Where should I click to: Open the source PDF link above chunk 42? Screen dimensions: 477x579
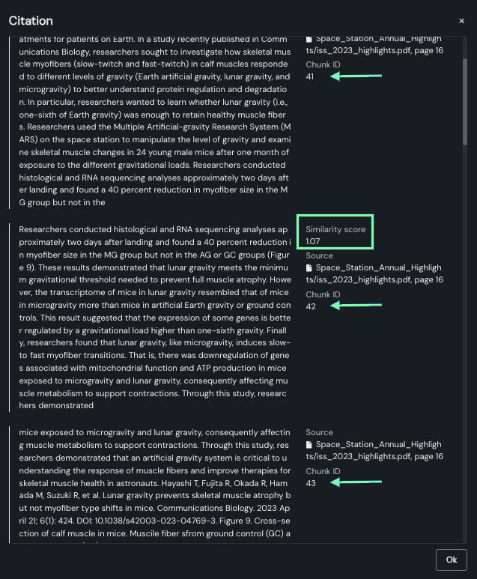377,273
